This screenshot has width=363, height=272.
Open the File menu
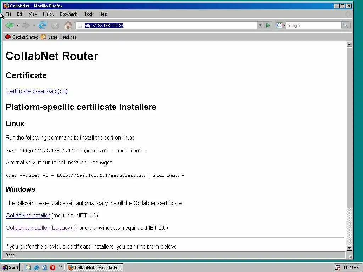[x=9, y=14]
